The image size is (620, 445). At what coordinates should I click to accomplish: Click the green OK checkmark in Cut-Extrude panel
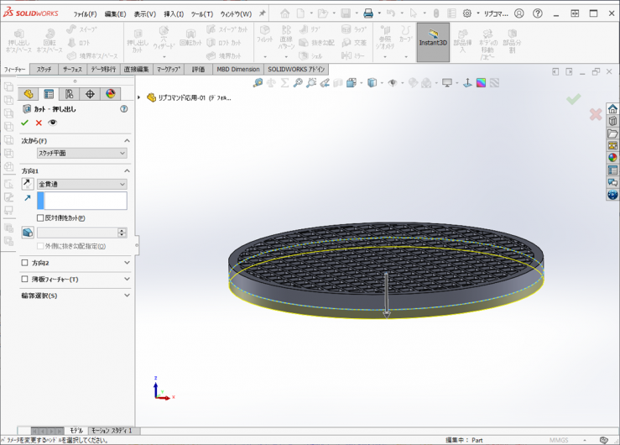(25, 123)
